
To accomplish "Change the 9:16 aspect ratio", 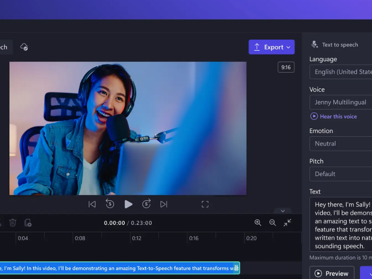I will coord(286,67).
